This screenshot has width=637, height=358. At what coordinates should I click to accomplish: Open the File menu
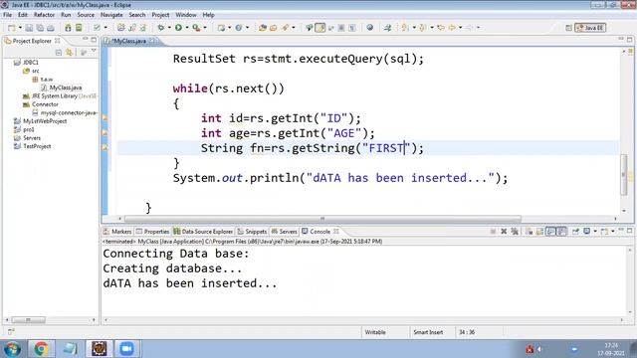pos(7,15)
